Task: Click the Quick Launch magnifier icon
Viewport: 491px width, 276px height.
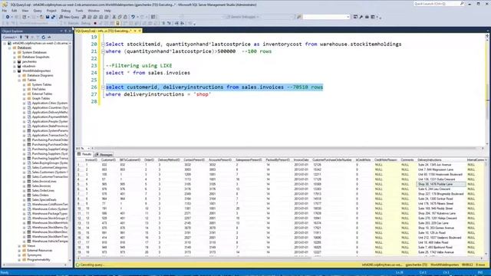Action: (462, 4)
